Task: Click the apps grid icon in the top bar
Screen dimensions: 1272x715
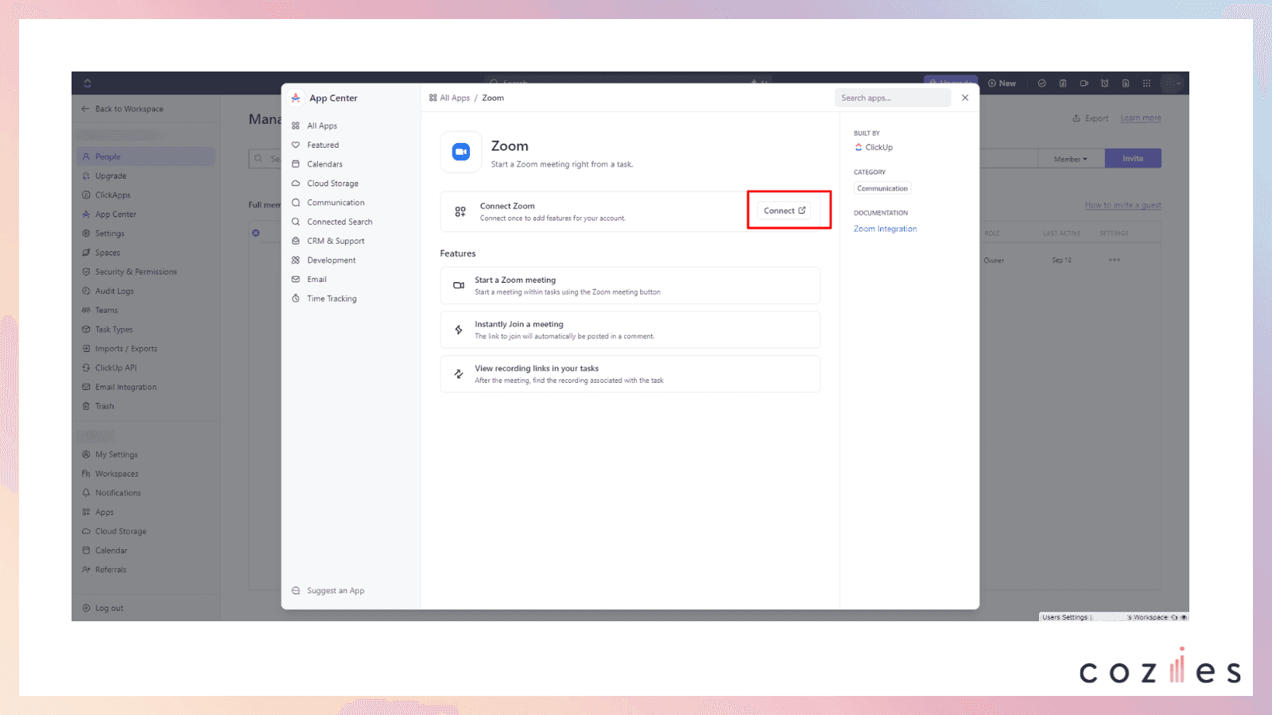Action: pos(1146,83)
